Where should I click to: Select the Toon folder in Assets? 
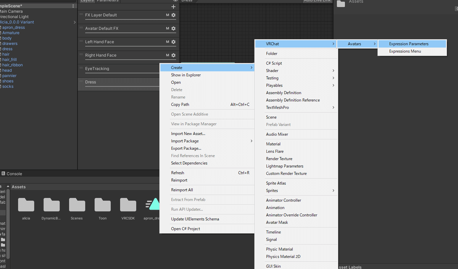click(x=103, y=205)
